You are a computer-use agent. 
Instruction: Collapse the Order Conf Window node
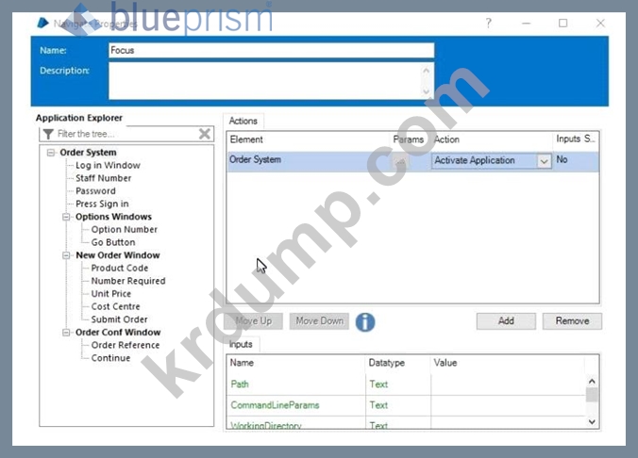click(67, 333)
